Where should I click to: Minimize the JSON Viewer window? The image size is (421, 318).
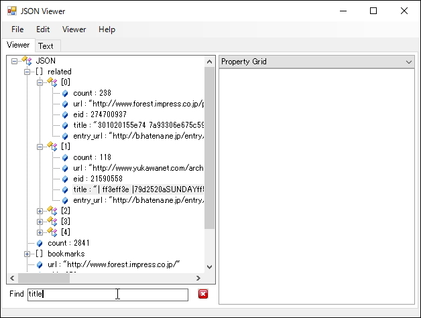tap(343, 11)
